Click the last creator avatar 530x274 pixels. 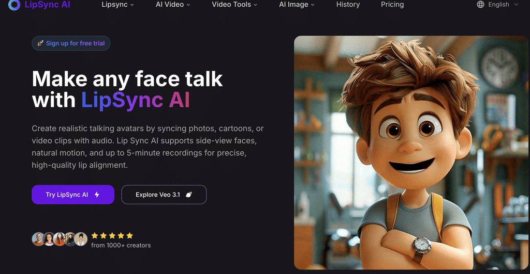(x=81, y=239)
